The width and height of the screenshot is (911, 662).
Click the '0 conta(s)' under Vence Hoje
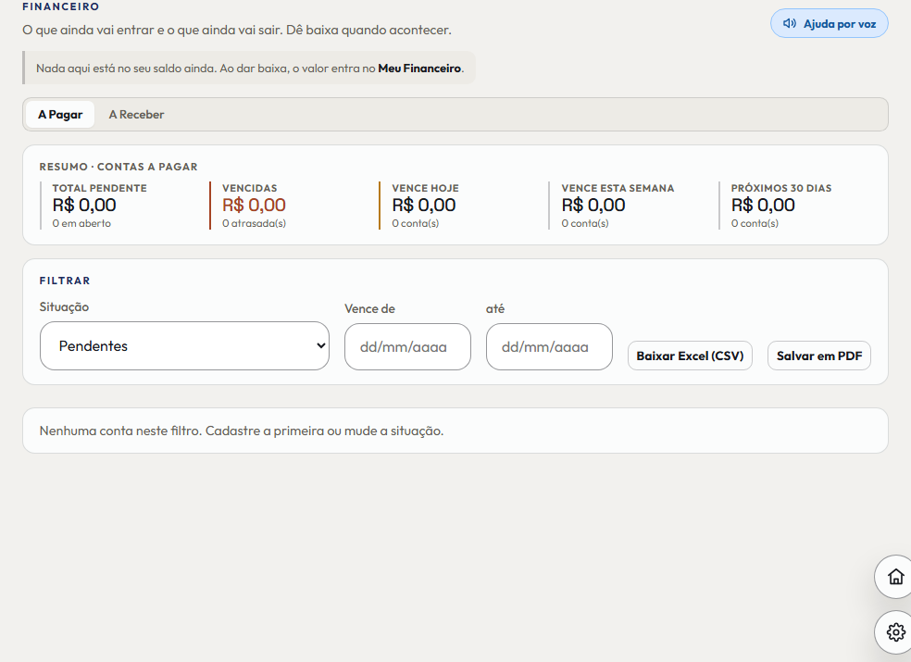tap(415, 223)
